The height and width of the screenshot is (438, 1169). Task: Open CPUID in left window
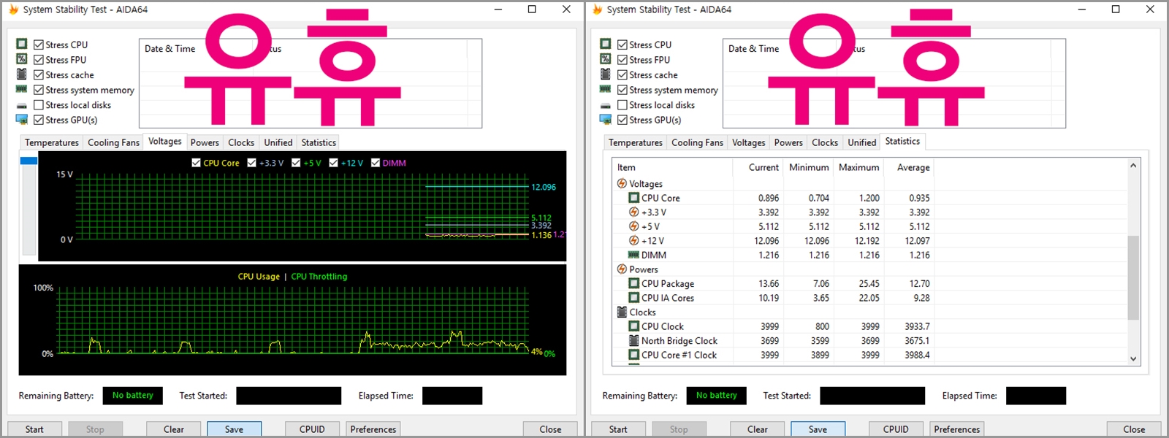point(312,429)
